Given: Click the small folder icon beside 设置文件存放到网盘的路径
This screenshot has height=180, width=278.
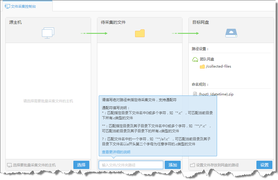Looking at the screenshot, I should click(x=193, y=165).
